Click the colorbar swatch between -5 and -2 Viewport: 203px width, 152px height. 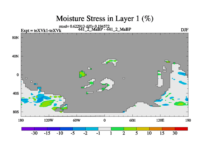tap(79, 129)
